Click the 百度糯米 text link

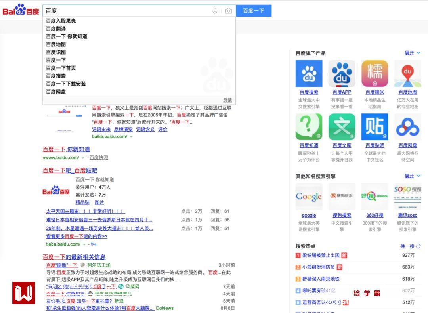click(x=375, y=92)
